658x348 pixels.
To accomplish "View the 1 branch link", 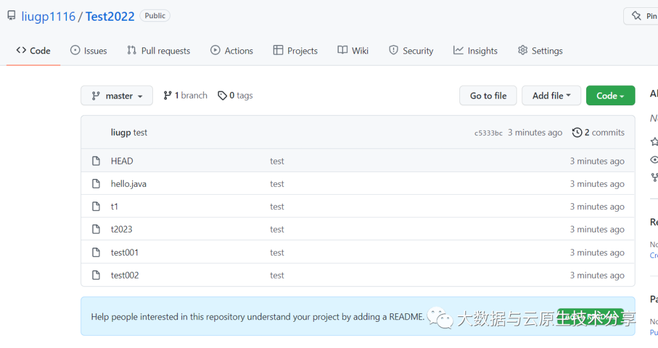I will point(185,96).
